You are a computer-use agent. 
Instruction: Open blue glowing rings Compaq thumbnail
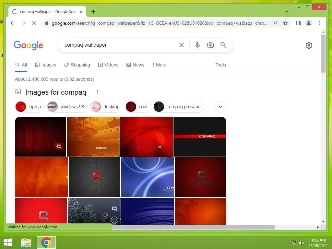coord(148,177)
